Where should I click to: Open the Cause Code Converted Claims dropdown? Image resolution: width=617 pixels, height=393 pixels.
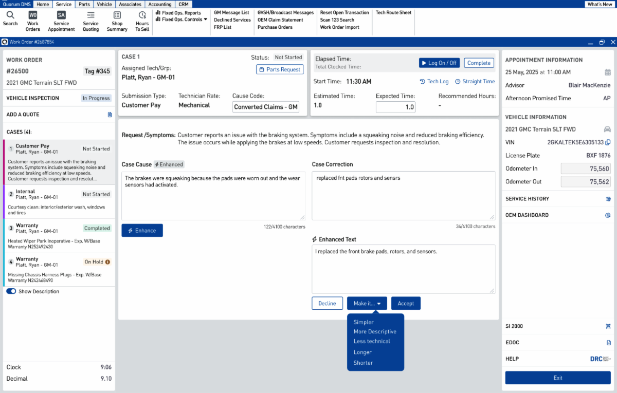[266, 107]
